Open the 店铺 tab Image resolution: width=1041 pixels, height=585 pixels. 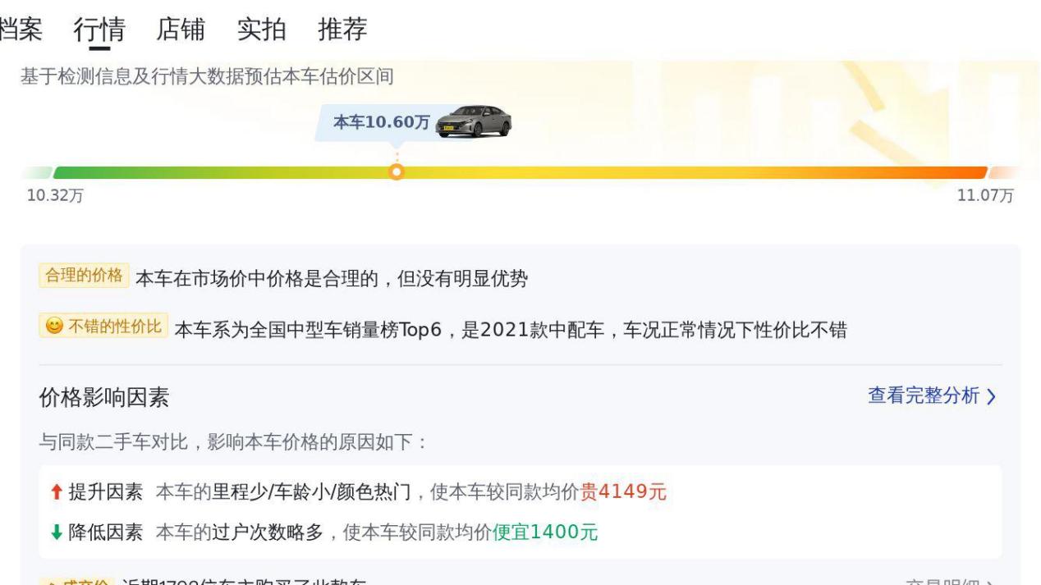180,30
